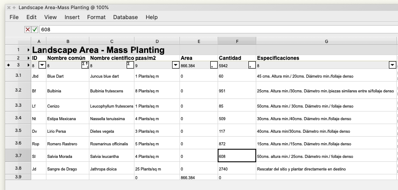Select column F header
The image size is (398, 190).
pyautogui.click(x=237, y=41)
